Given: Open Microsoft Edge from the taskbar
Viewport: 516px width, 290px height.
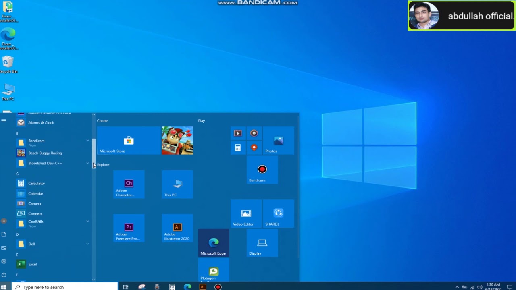Looking at the screenshot, I should tap(187, 287).
